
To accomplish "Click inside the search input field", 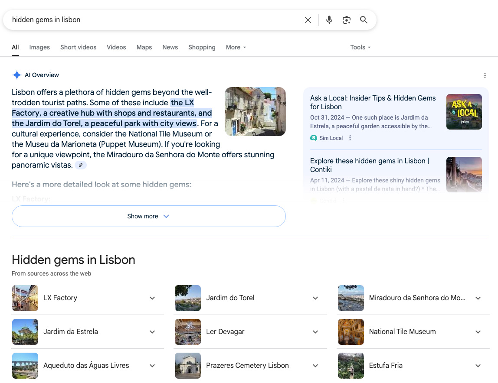I will point(152,20).
